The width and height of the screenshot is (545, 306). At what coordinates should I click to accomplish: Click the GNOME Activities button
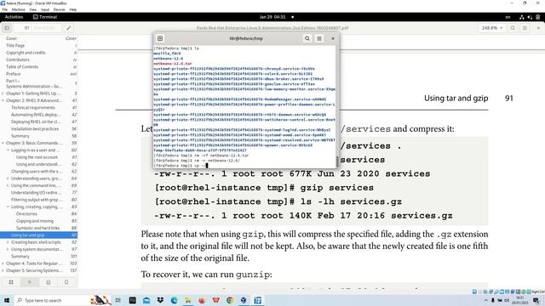click(14, 17)
